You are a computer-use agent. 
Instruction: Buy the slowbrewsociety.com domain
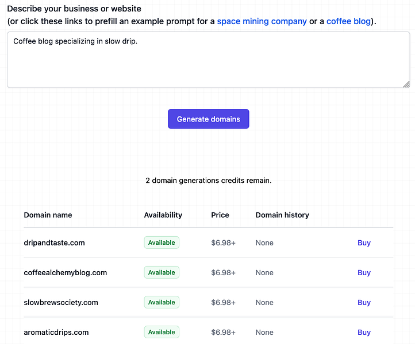point(364,302)
